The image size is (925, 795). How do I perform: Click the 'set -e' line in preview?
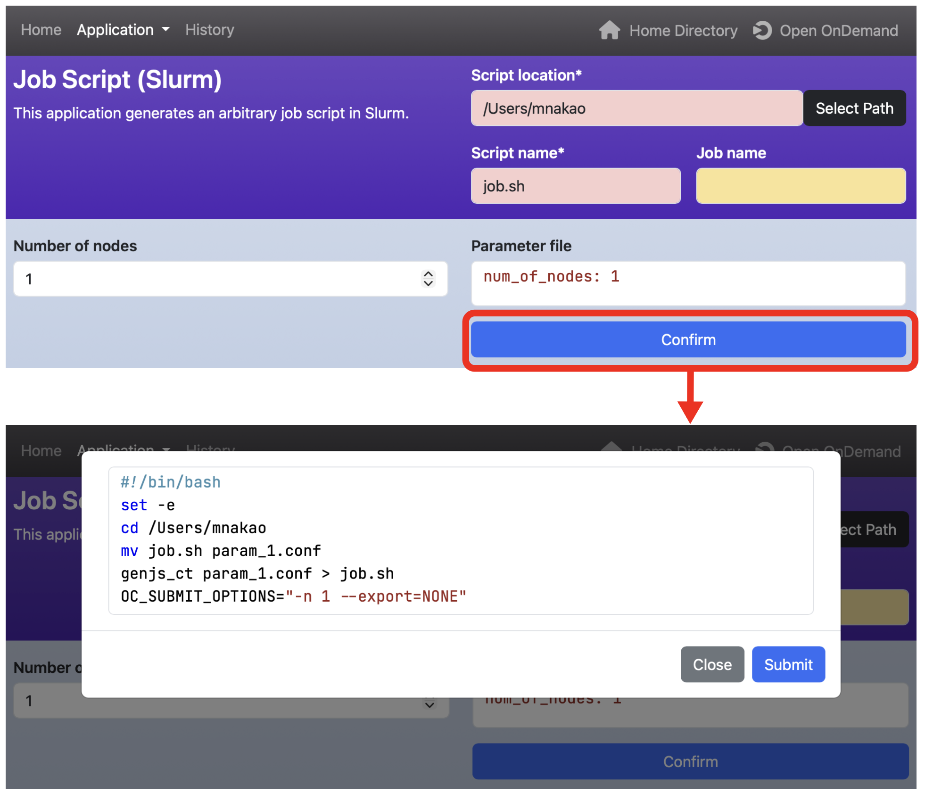click(x=148, y=505)
